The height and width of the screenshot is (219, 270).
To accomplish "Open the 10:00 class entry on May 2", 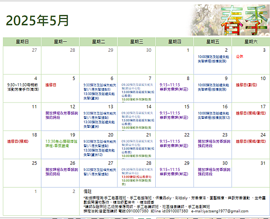I will 213,59.
